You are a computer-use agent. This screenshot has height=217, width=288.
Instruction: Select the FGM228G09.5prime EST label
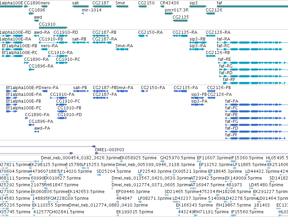(x=68, y=198)
